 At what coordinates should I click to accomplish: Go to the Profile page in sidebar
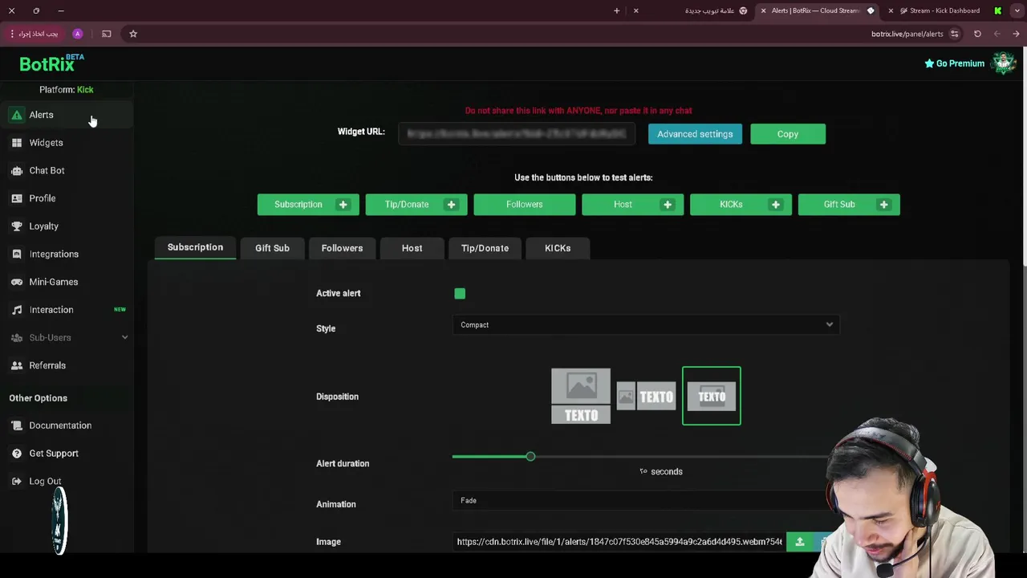(42, 198)
